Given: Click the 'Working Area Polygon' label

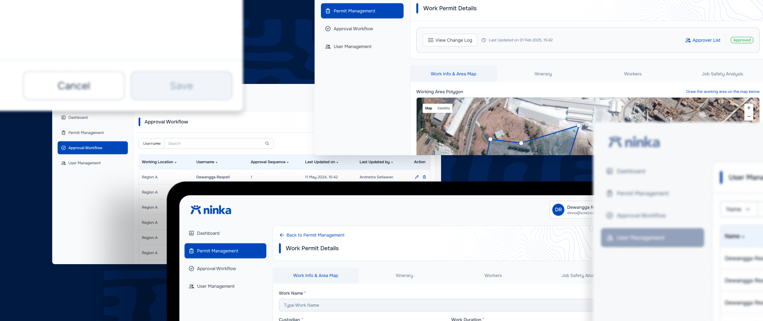Looking at the screenshot, I should 439,92.
